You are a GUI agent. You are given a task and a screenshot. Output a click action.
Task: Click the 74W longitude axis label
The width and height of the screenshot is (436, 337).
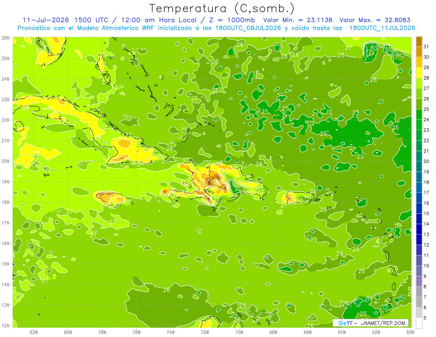pos(171,332)
